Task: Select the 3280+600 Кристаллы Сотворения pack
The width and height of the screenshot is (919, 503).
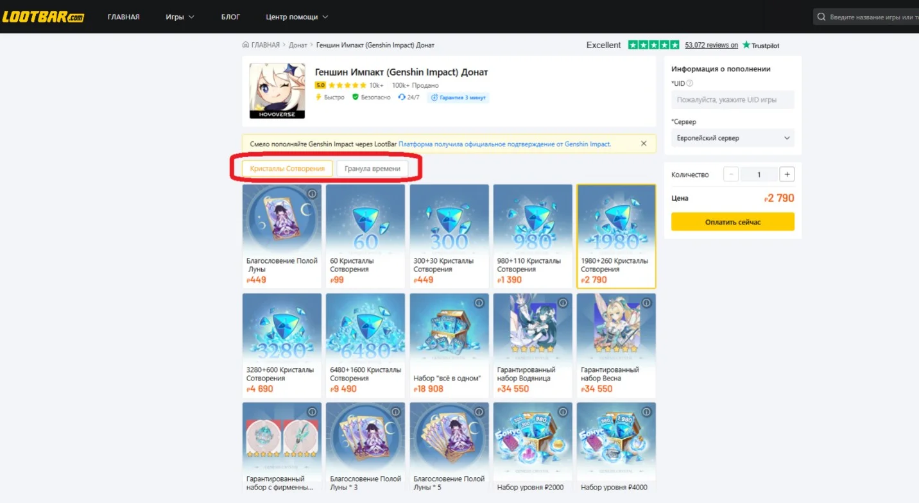Action: (282, 346)
